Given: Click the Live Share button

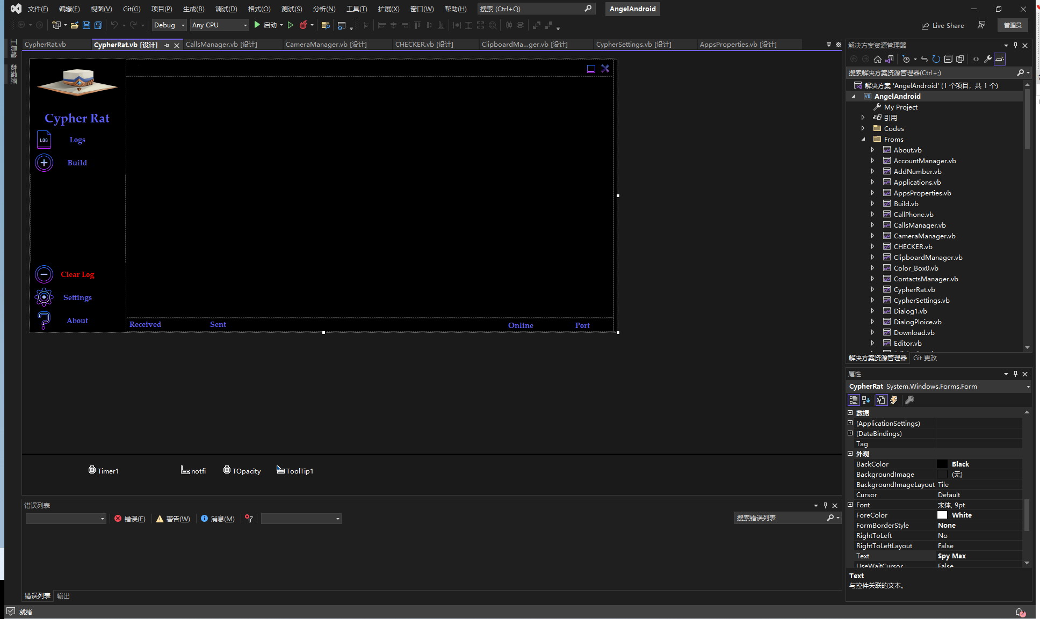Looking at the screenshot, I should pyautogui.click(x=943, y=25).
